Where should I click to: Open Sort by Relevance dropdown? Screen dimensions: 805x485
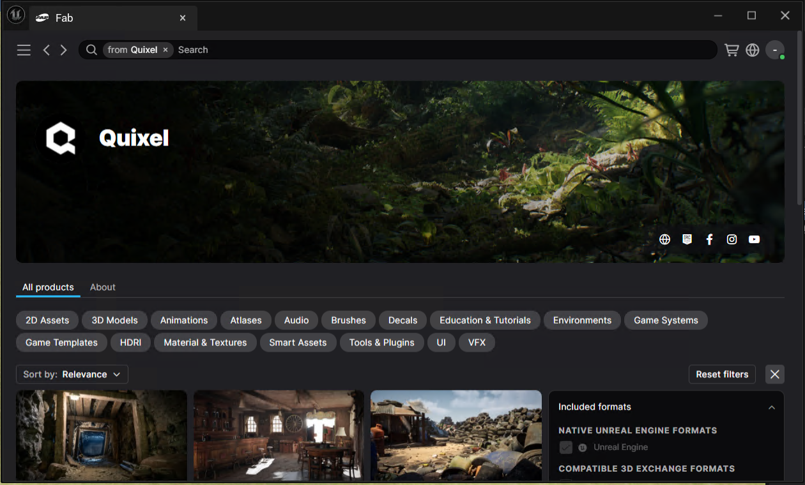[x=72, y=375]
